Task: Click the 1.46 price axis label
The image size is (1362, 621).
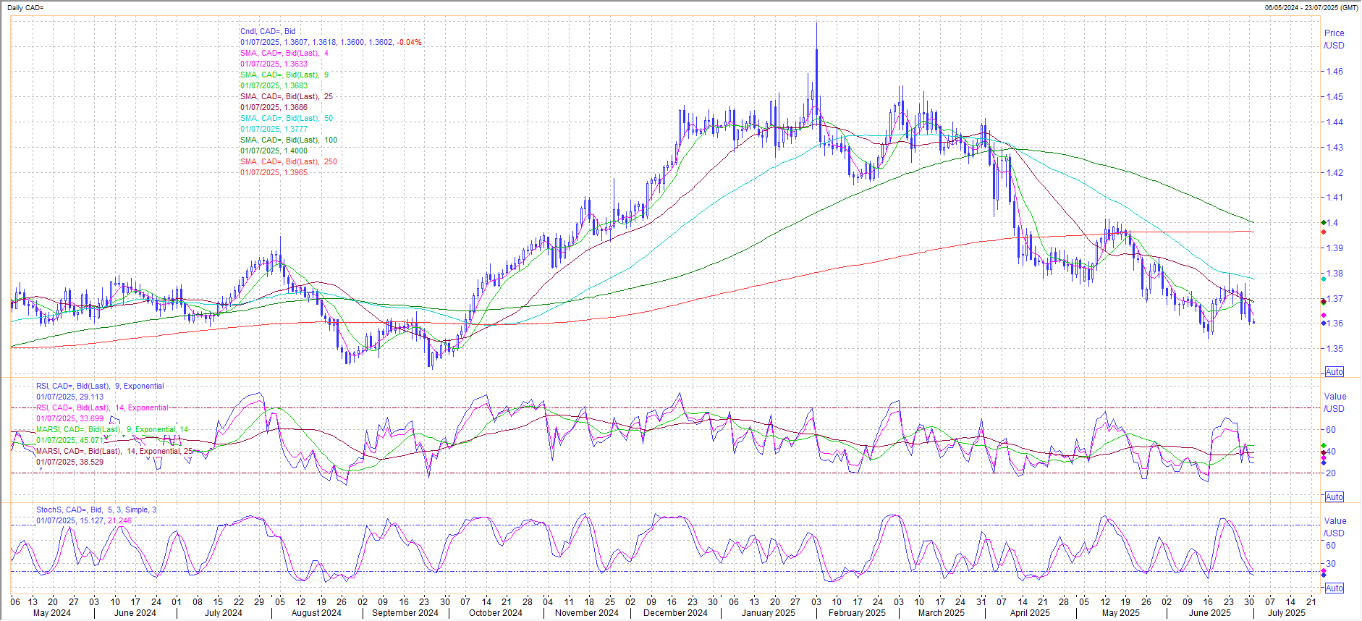Action: click(x=1334, y=72)
